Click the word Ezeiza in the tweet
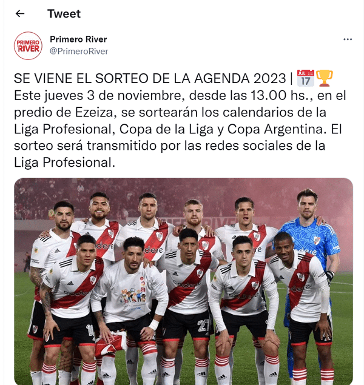364x385 pixels. [94, 112]
